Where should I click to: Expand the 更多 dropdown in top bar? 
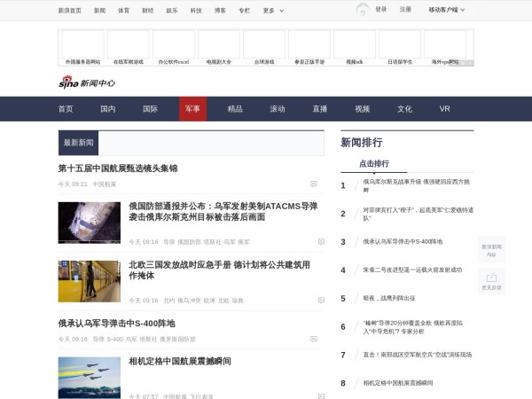(x=271, y=11)
